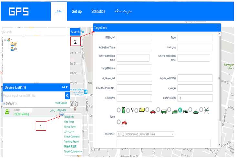Select the red car icon radio button

pyautogui.click(x=147, y=109)
